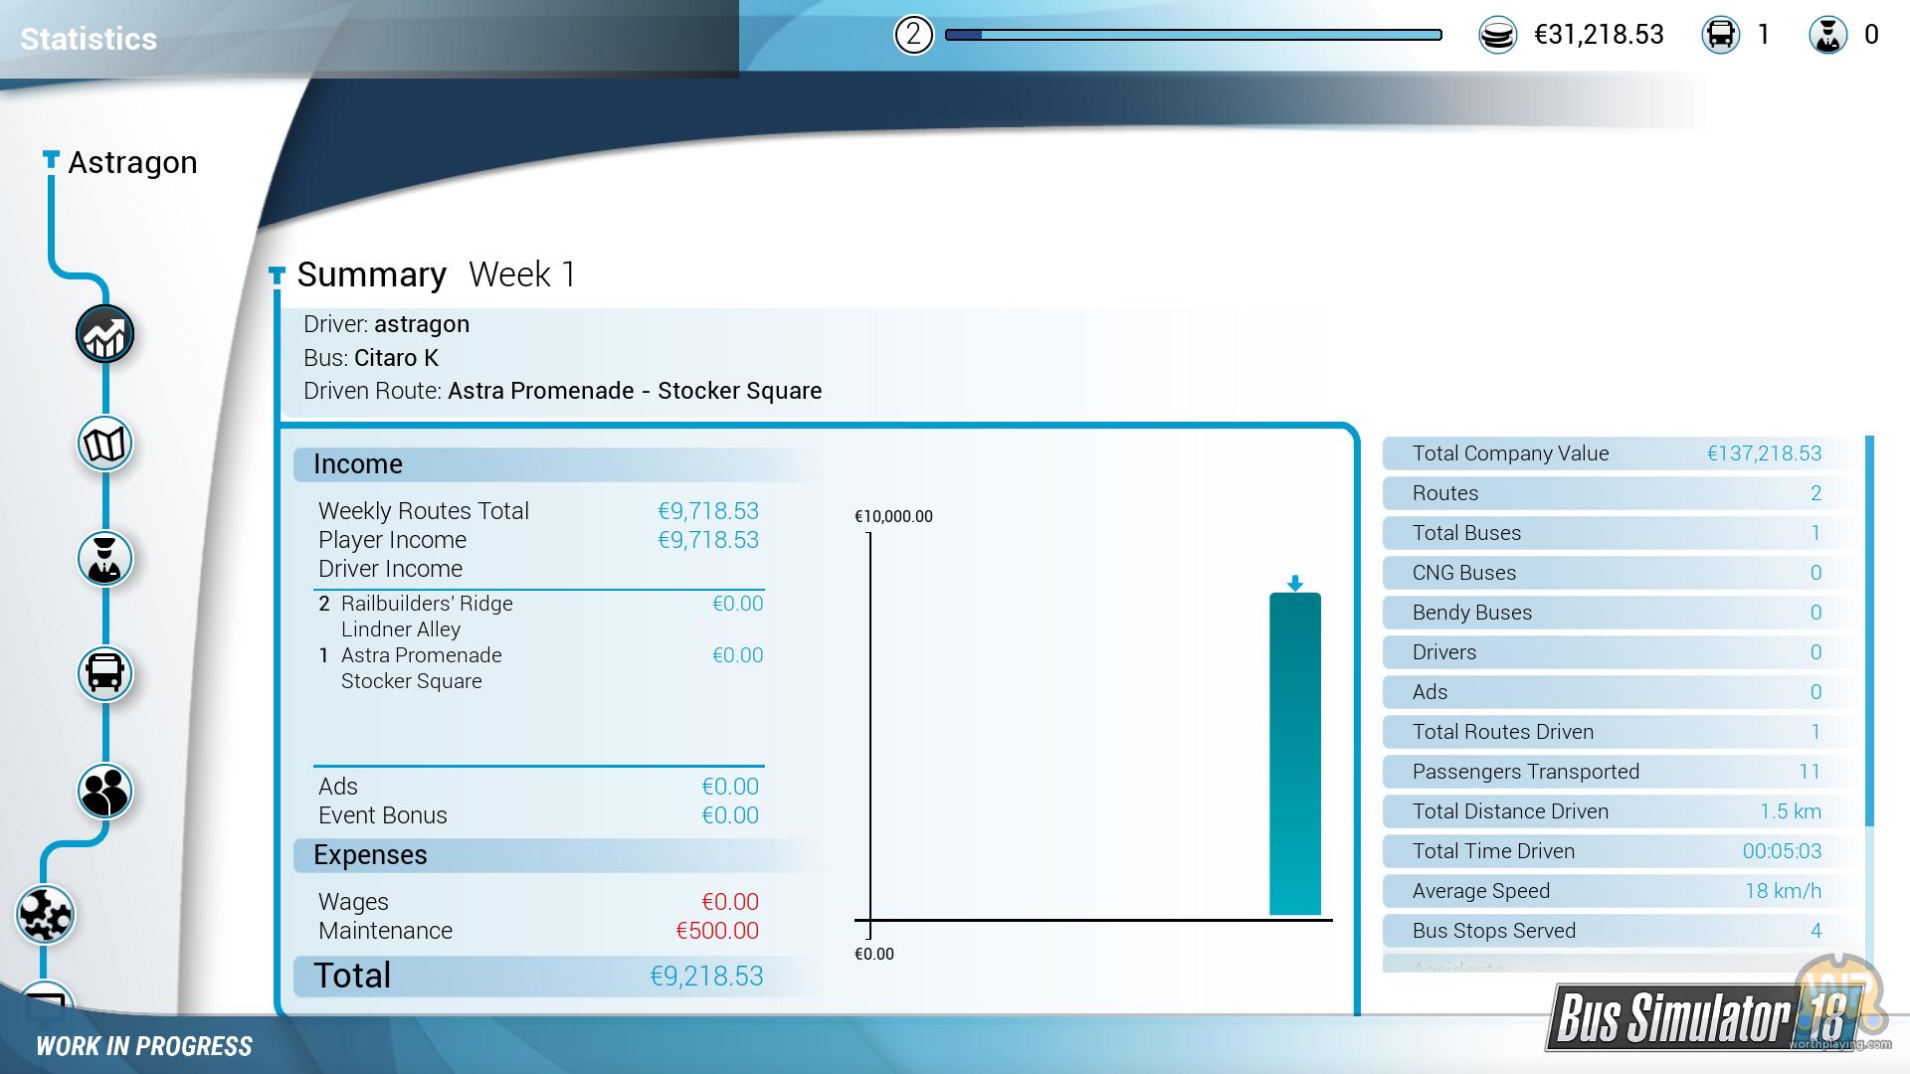Open the settings gears sidebar icon
The height and width of the screenshot is (1074, 1910).
click(45, 915)
